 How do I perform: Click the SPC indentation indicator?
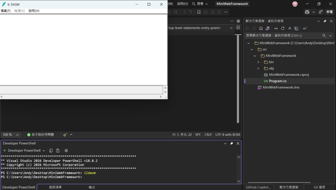coord(198,134)
